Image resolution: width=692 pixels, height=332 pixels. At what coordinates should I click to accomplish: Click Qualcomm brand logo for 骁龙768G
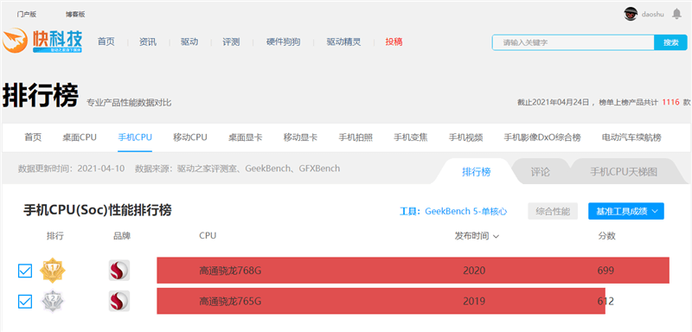pos(119,270)
